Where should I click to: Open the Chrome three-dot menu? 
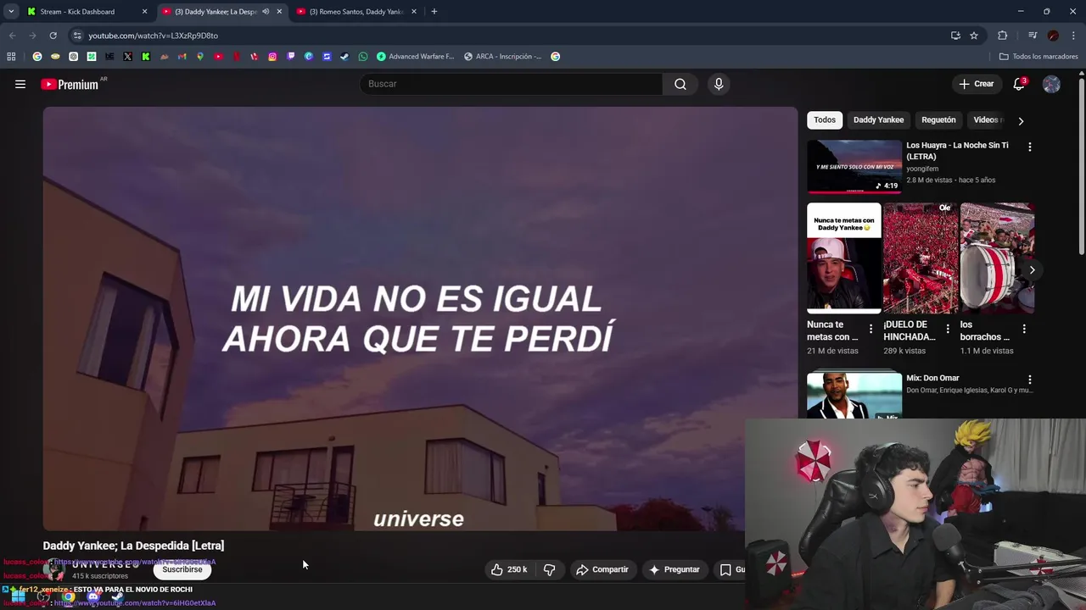[1073, 36]
